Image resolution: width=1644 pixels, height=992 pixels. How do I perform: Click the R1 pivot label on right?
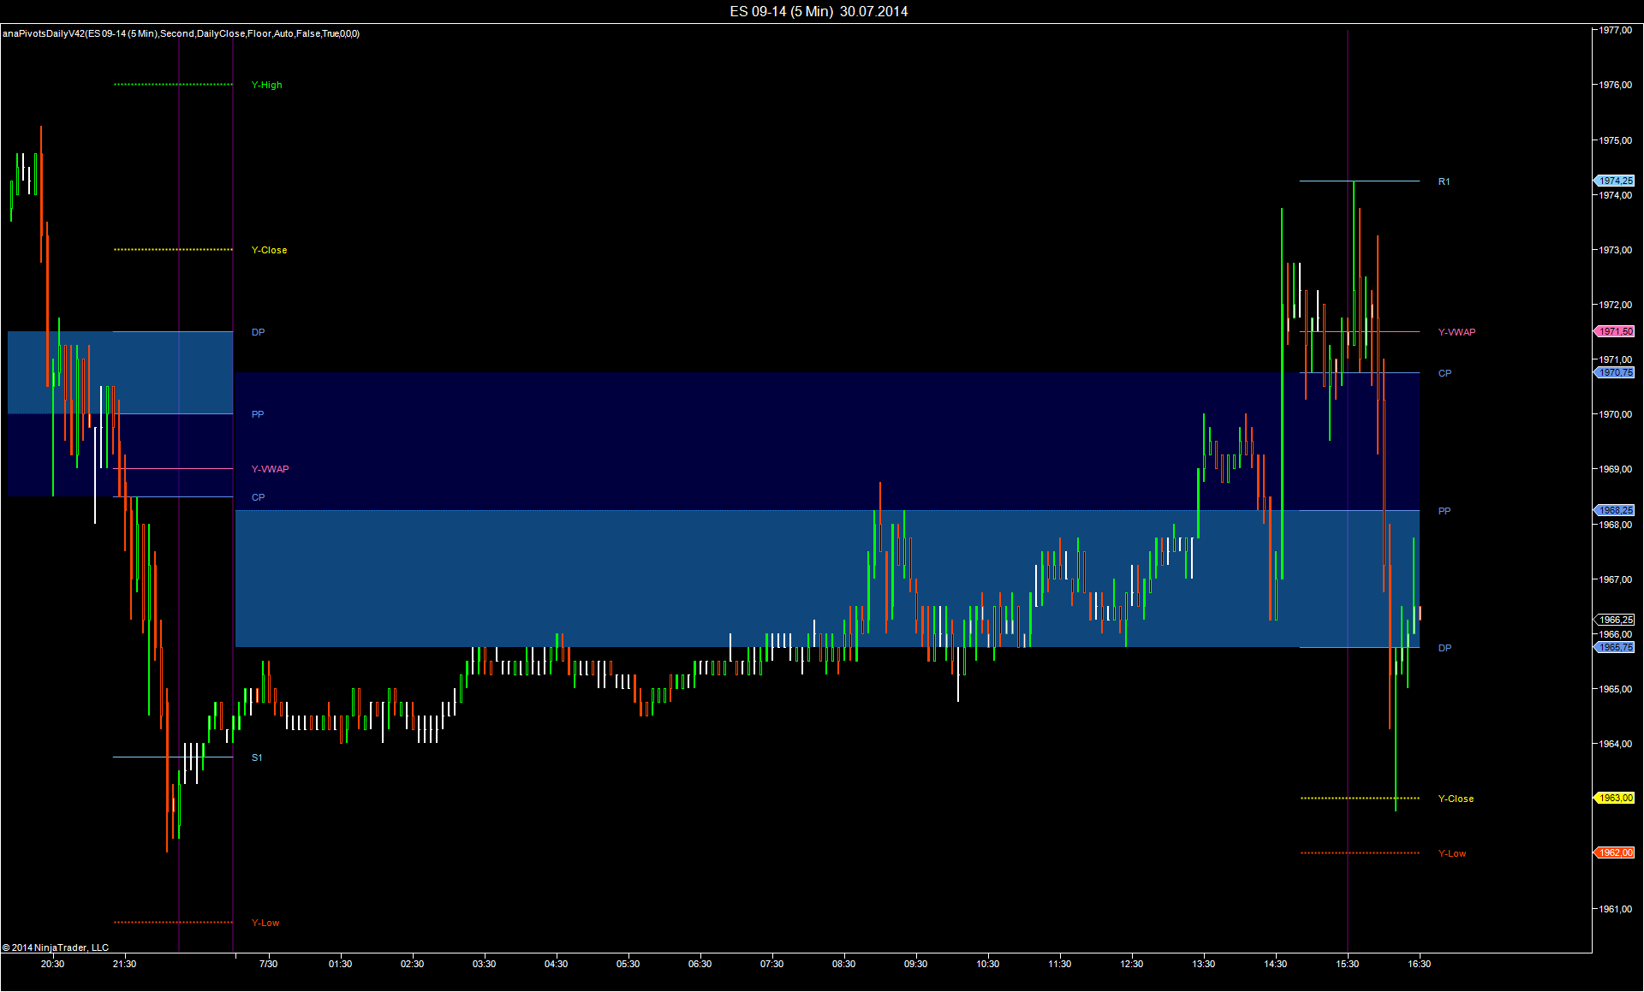tap(1444, 181)
